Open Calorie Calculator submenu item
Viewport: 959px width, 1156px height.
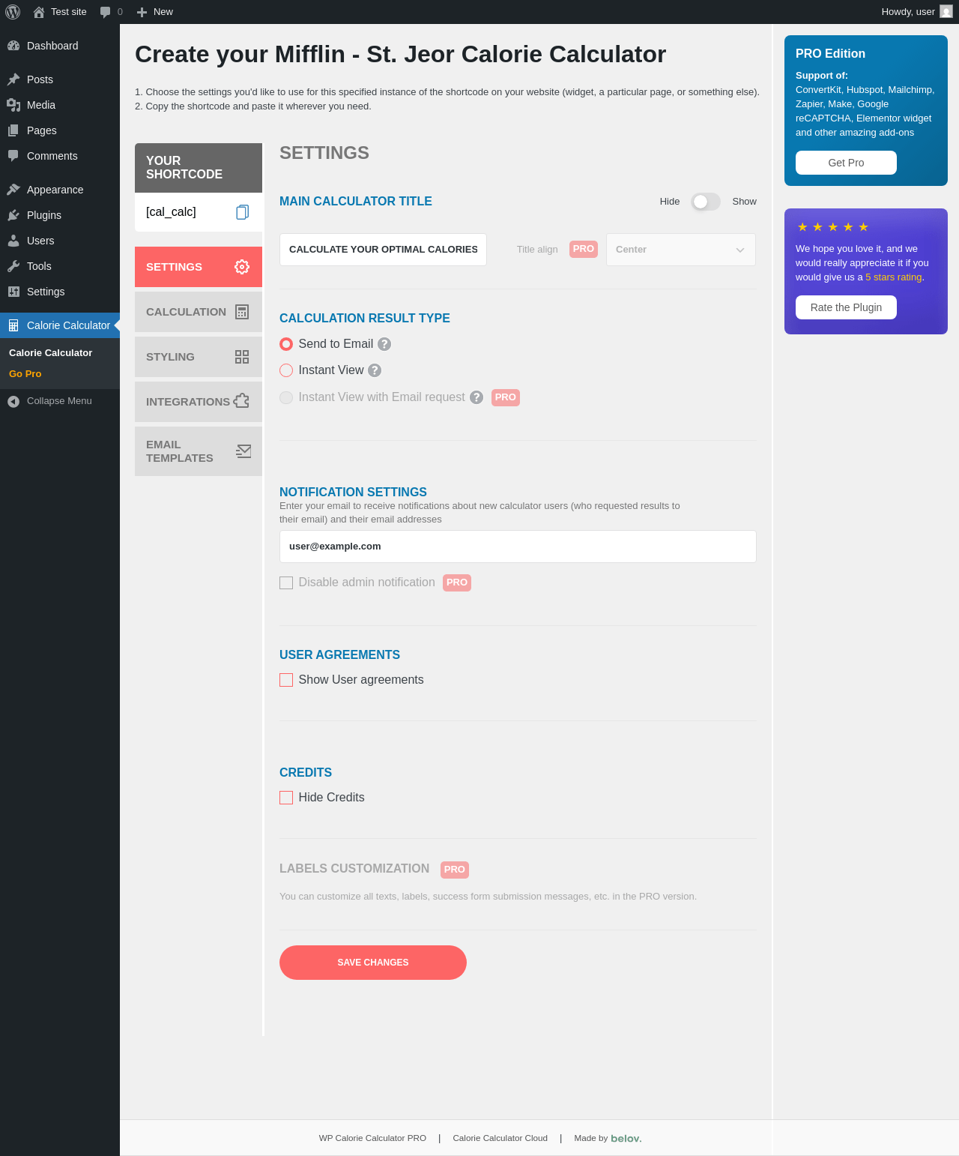(x=51, y=353)
